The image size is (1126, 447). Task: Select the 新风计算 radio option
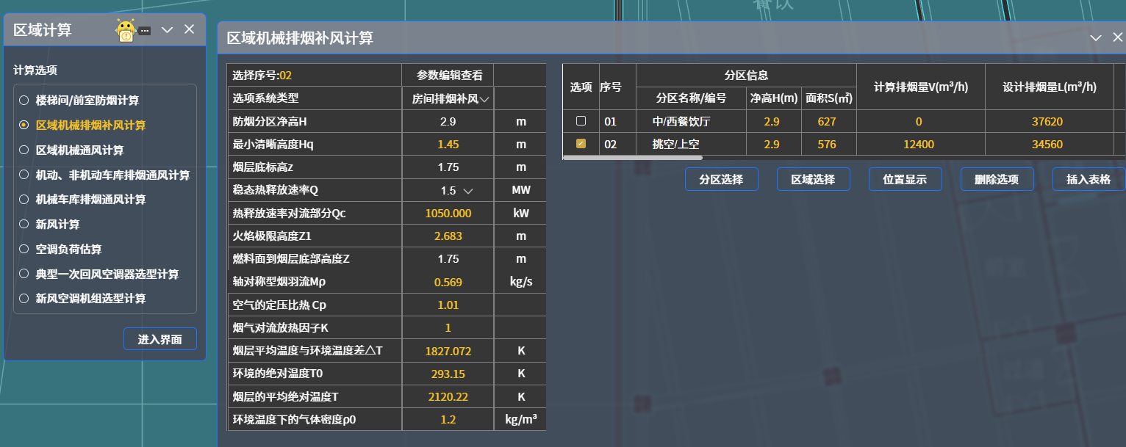[24, 225]
